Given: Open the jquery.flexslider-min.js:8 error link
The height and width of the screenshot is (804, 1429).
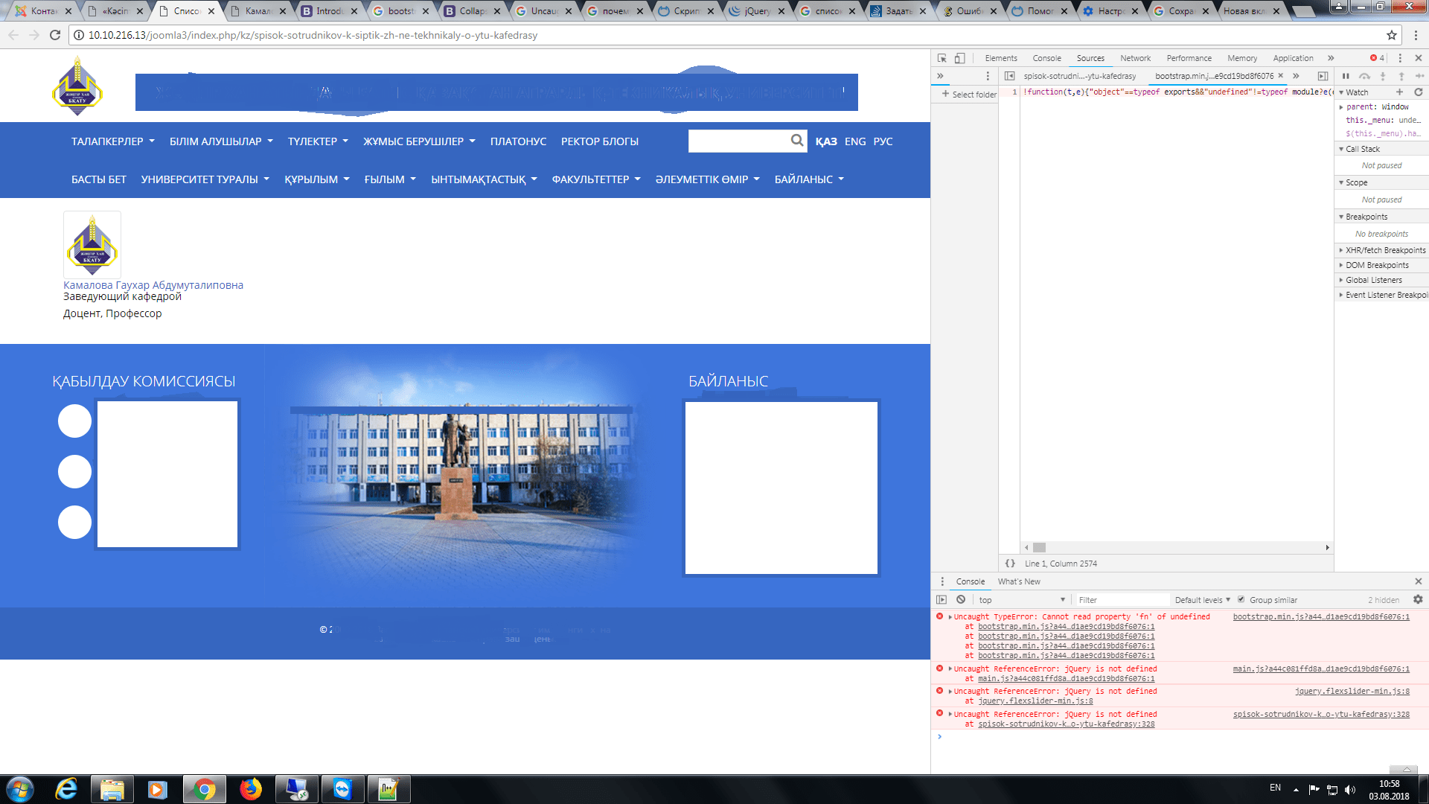Looking at the screenshot, I should pos(1354,691).
